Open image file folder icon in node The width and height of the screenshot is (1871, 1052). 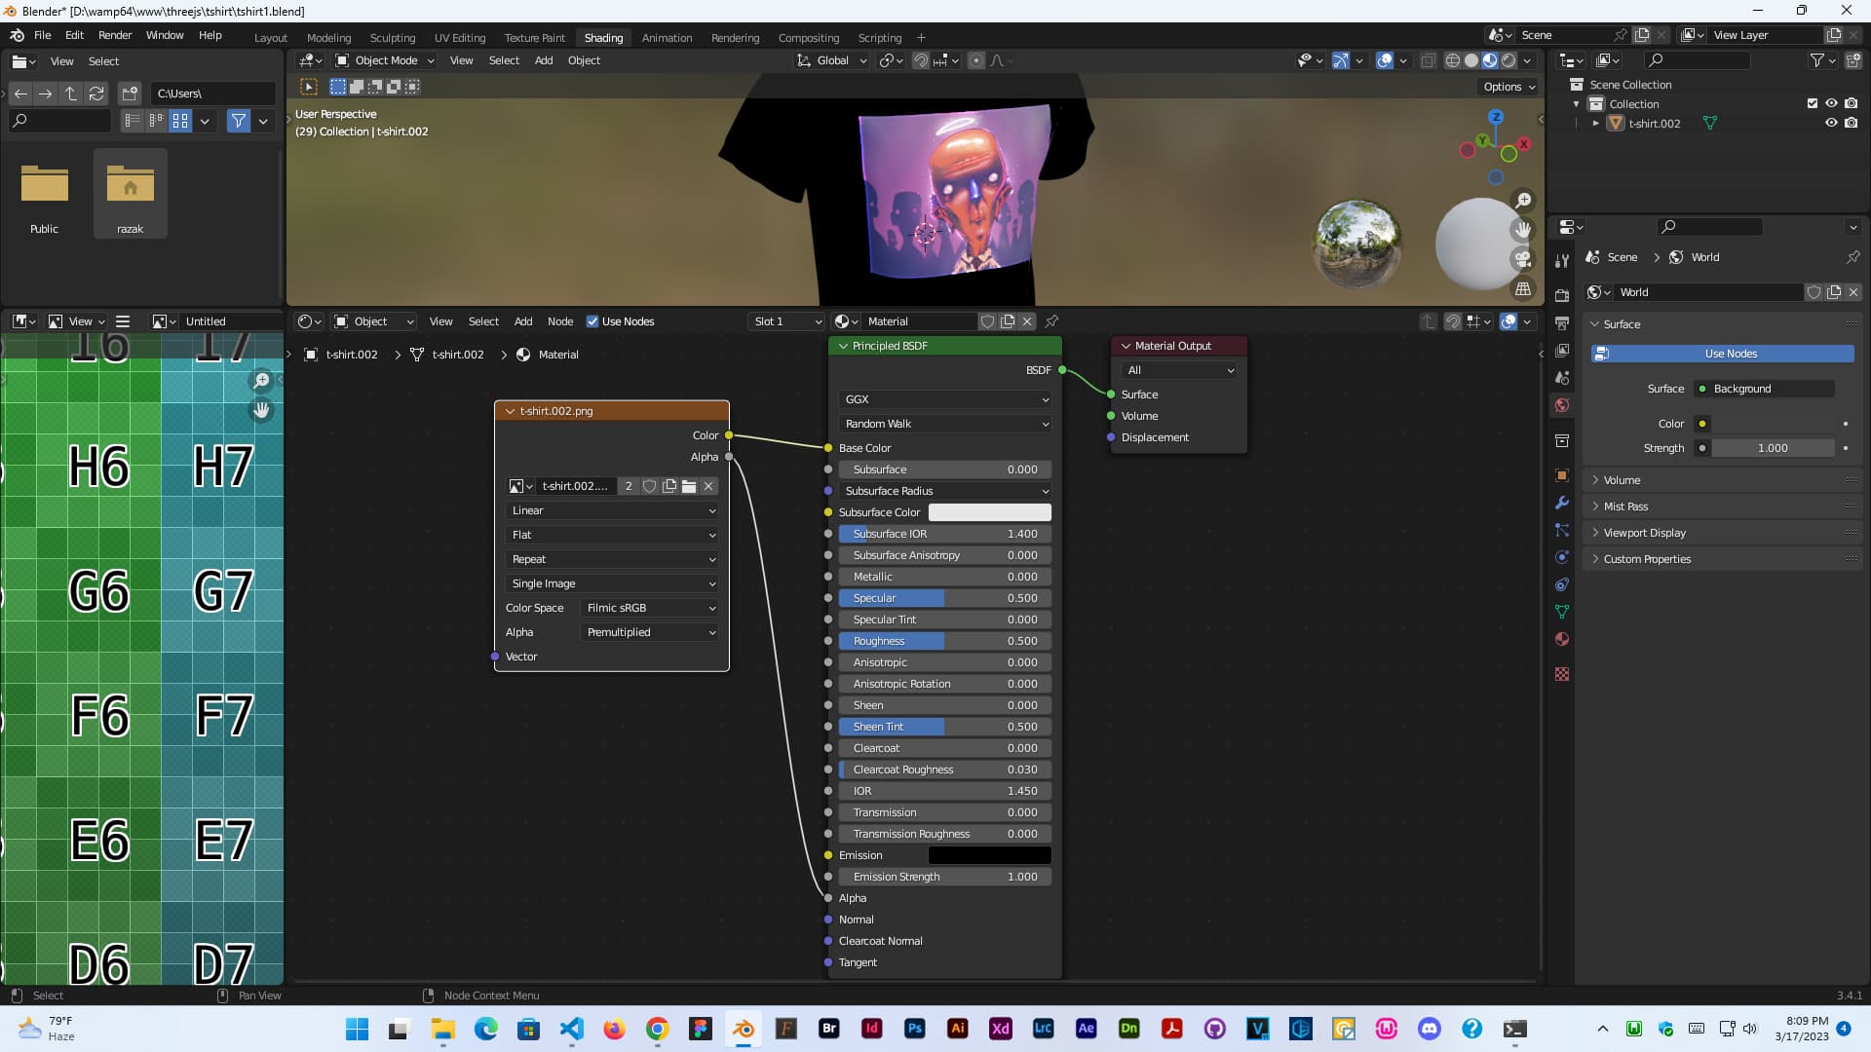[x=689, y=486]
